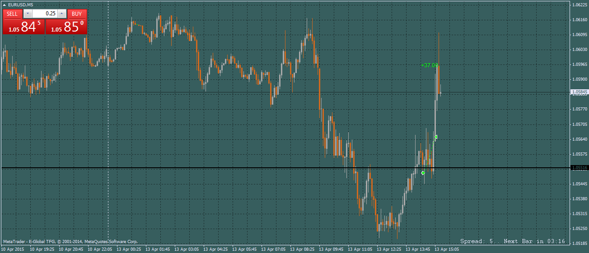
Task: Click the 1.05315 price scale label
Action: (579, 213)
